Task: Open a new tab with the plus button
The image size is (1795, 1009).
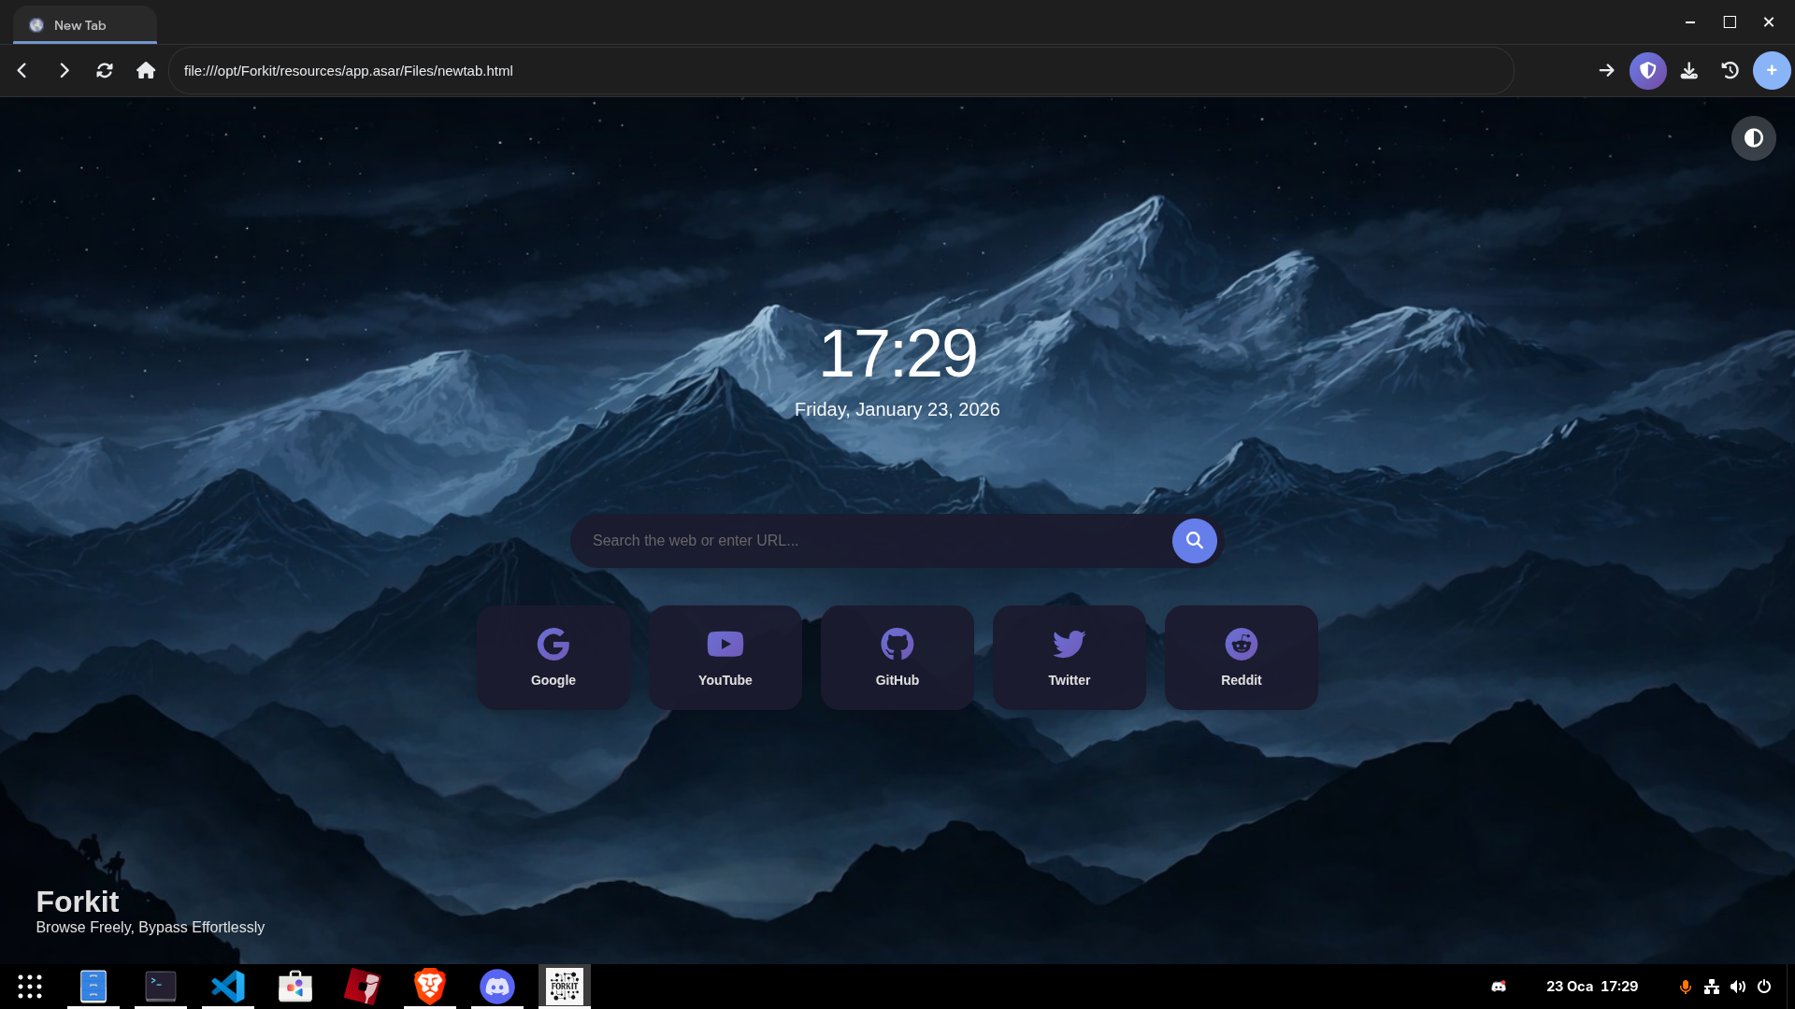Action: tap(1772, 70)
